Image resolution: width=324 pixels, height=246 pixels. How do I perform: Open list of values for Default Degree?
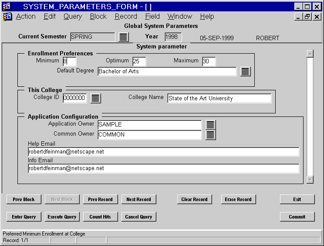[246, 72]
